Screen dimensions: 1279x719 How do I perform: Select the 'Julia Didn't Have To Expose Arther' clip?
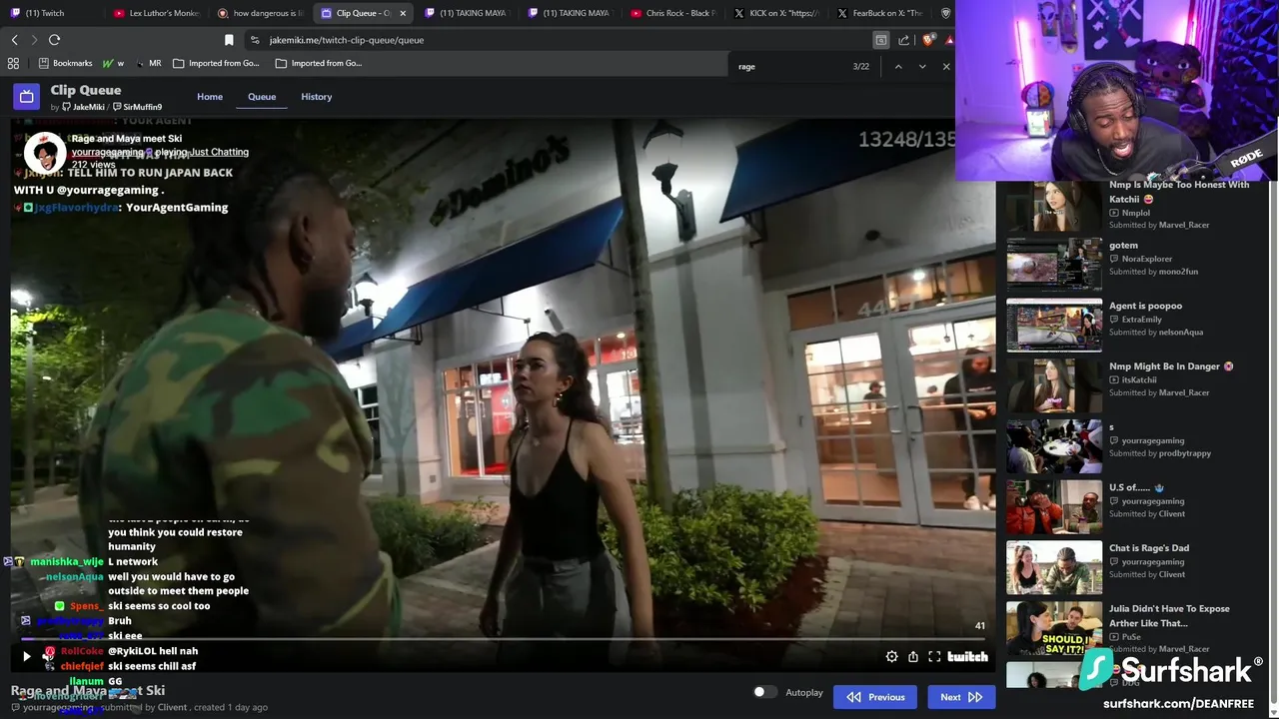[x=1054, y=628]
